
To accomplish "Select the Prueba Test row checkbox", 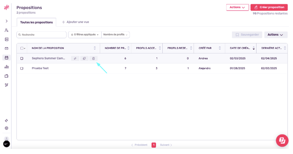I will pos(22,68).
